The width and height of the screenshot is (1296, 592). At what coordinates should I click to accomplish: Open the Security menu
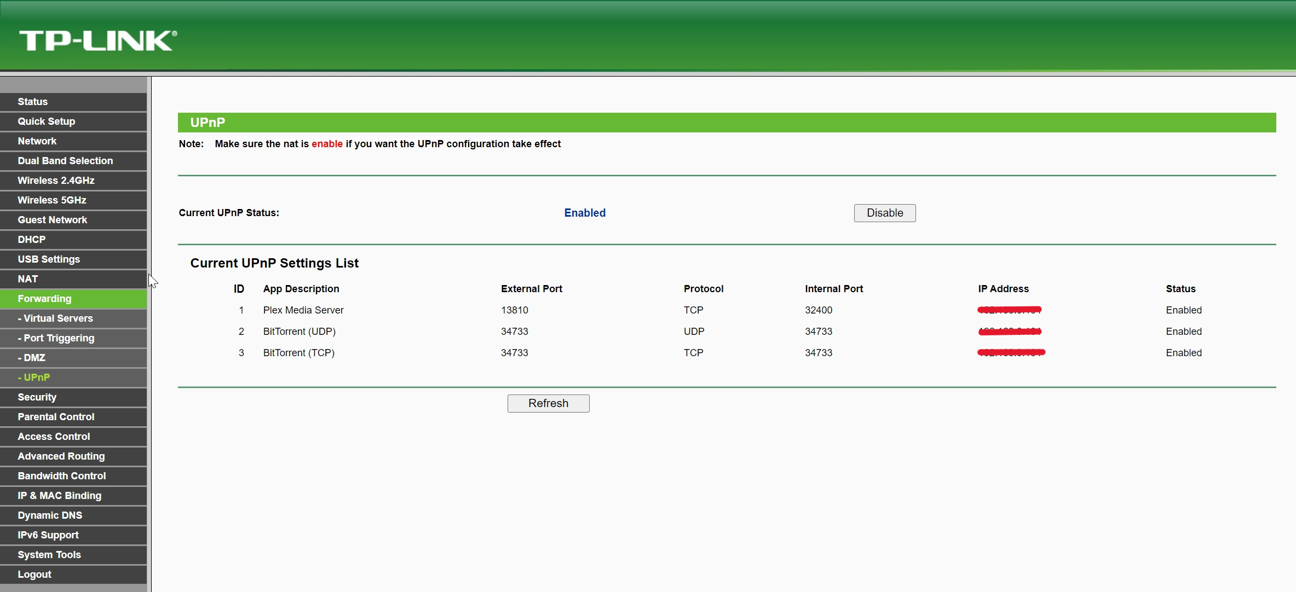coord(73,397)
